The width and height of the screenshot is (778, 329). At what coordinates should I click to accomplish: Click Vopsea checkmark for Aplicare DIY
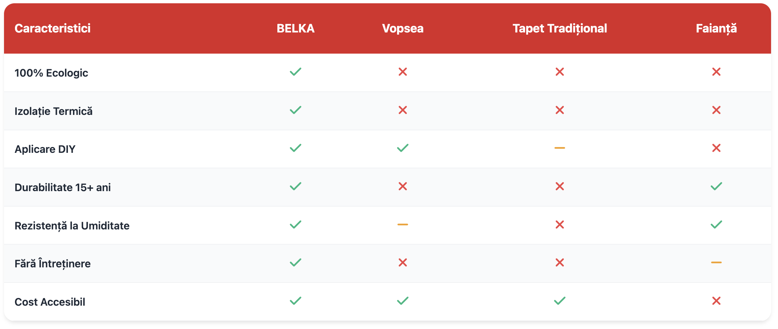403,148
